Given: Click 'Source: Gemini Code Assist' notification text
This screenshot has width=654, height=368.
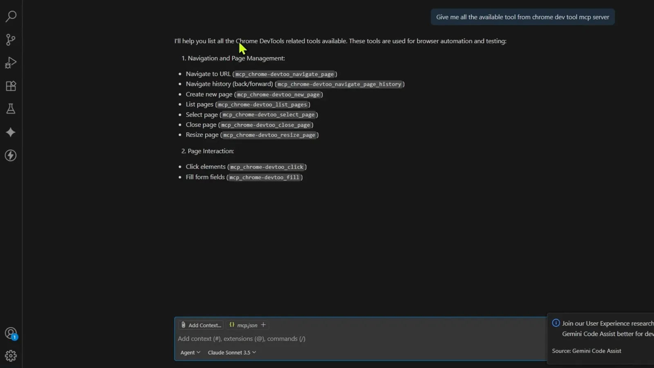Looking at the screenshot, I should click(x=587, y=351).
